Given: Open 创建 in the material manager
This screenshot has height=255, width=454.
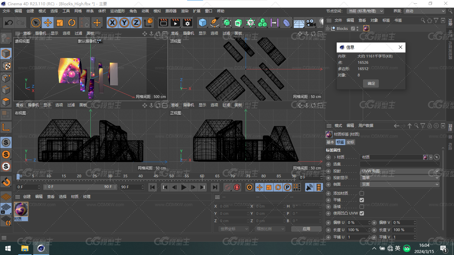Looking at the screenshot, I should [27, 197].
